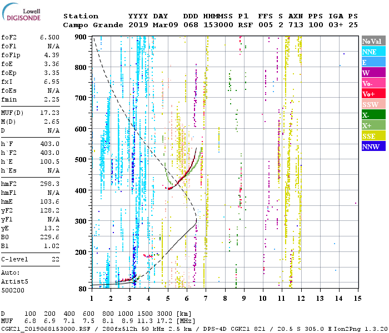Screen dimensions: 389x333
Task: Click the B0 value 229.6
Action: coord(49,237)
